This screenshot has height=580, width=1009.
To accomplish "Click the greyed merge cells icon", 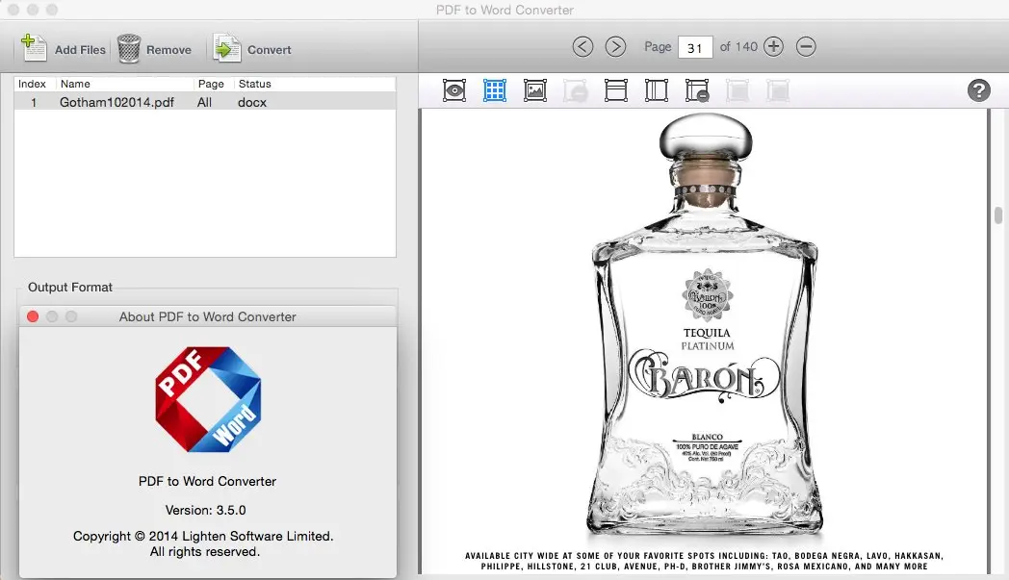I will pos(737,90).
